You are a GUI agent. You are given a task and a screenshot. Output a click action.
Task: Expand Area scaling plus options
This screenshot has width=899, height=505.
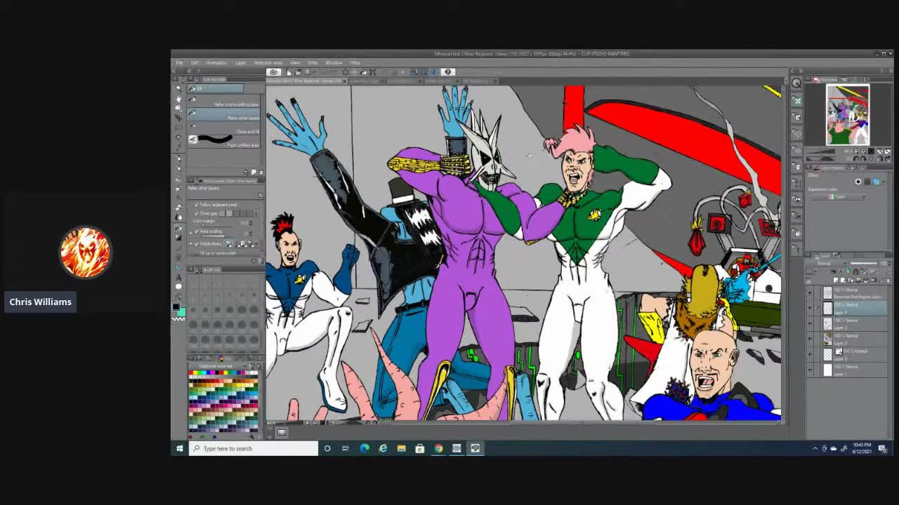point(190,232)
